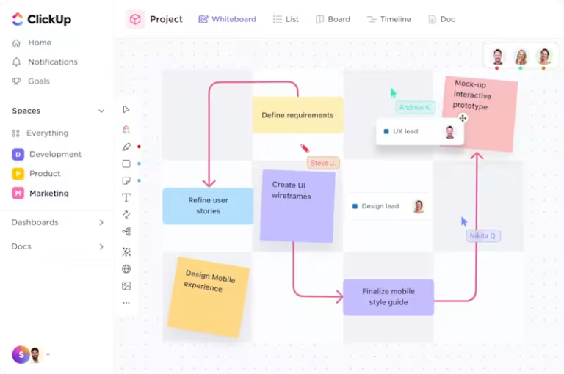Open the Development space

[x=46, y=154]
